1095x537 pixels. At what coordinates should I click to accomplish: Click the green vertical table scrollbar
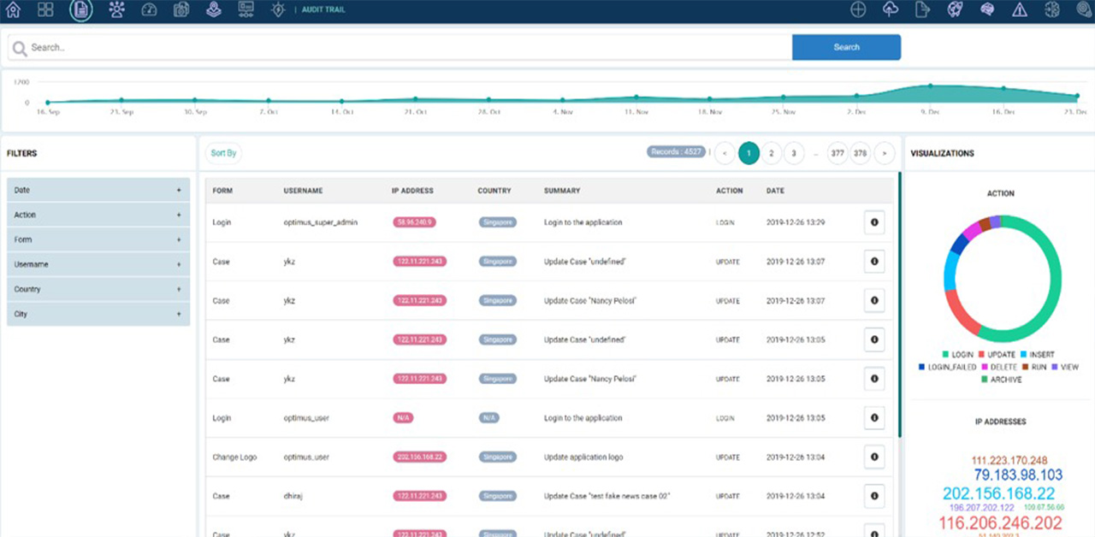pyautogui.click(x=899, y=304)
